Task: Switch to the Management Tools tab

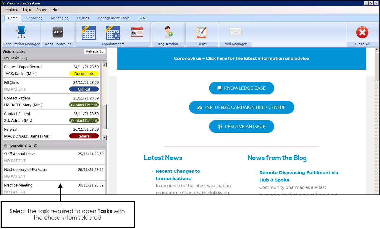Action: (114, 18)
